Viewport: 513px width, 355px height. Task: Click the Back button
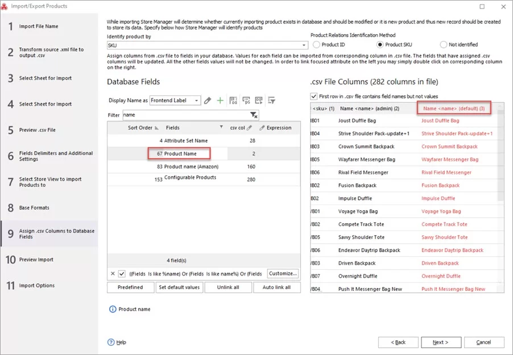tap(398, 343)
